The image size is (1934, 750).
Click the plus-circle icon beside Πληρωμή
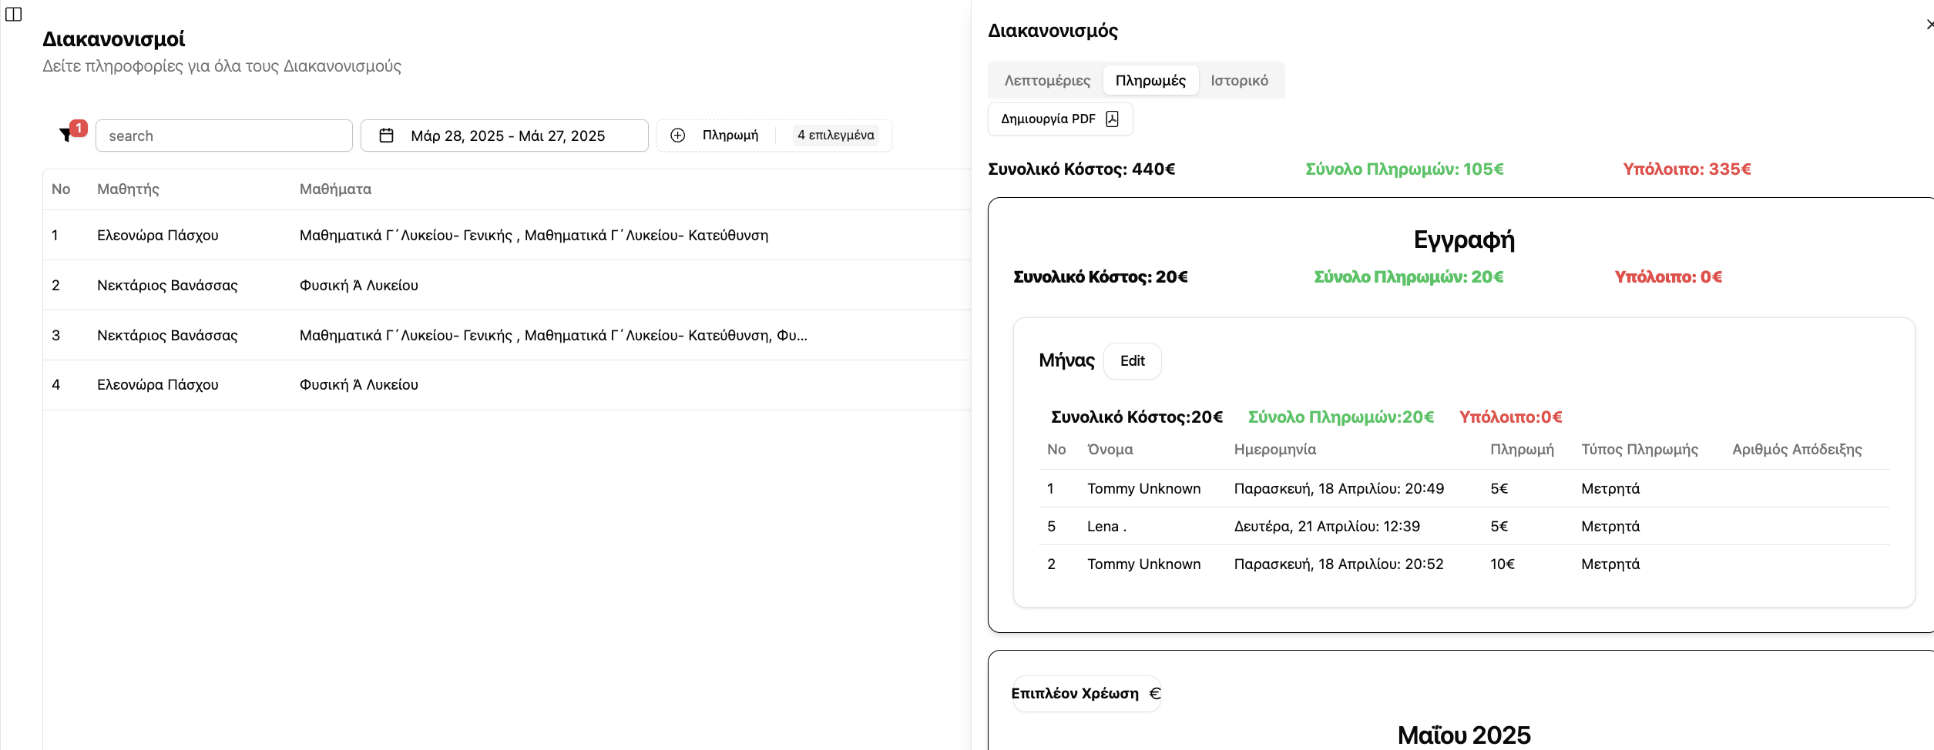point(677,136)
